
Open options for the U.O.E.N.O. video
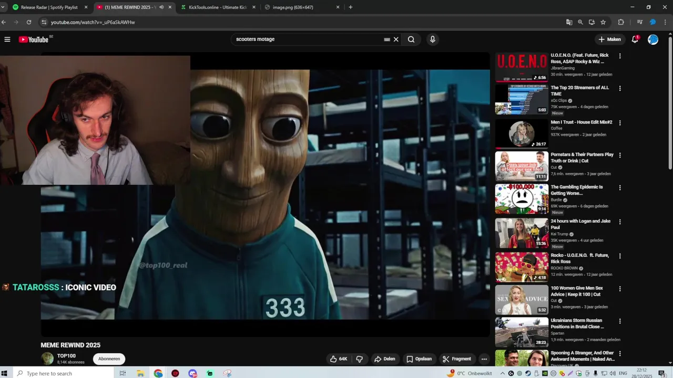pos(620,56)
